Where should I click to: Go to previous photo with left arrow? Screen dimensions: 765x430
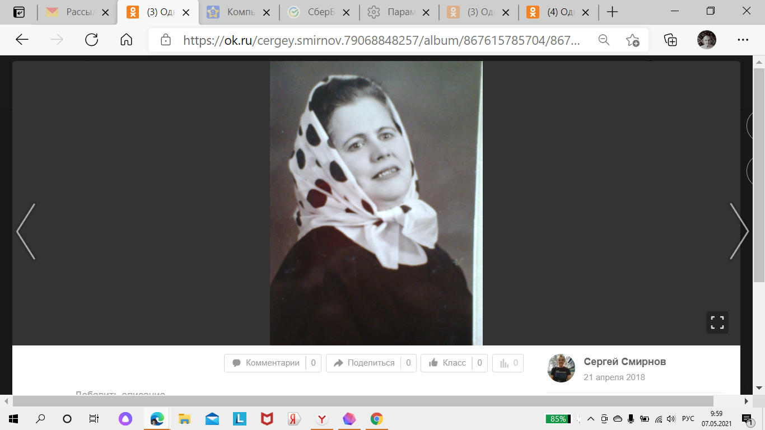(x=26, y=231)
